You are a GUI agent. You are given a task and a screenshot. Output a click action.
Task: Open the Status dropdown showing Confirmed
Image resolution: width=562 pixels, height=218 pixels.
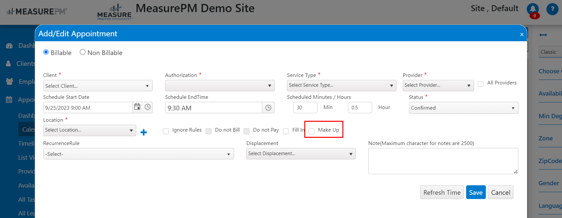click(464, 108)
